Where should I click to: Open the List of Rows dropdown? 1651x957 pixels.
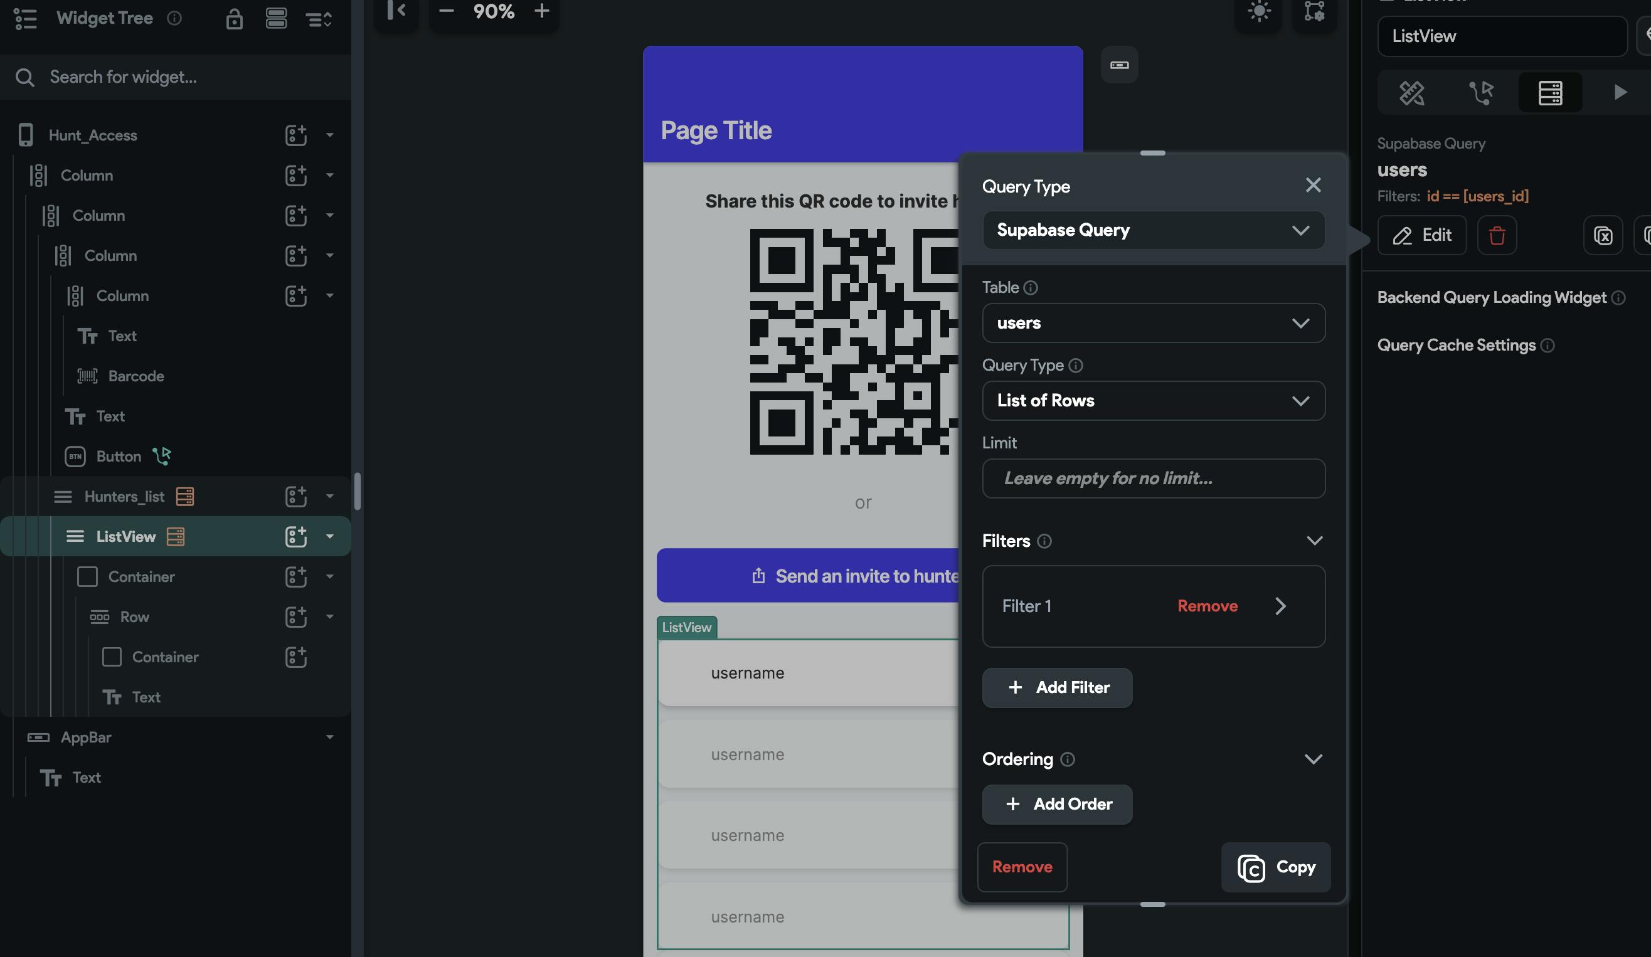click(1153, 401)
